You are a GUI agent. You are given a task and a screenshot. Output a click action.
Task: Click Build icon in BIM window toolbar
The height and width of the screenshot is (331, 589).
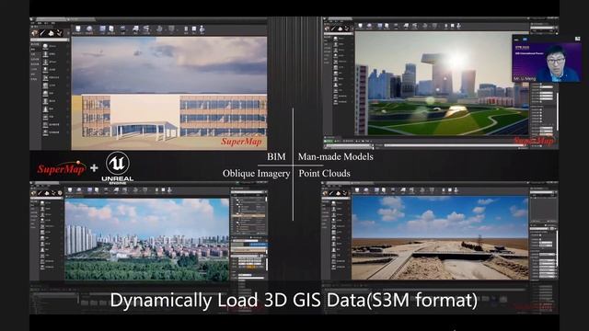[x=159, y=29]
